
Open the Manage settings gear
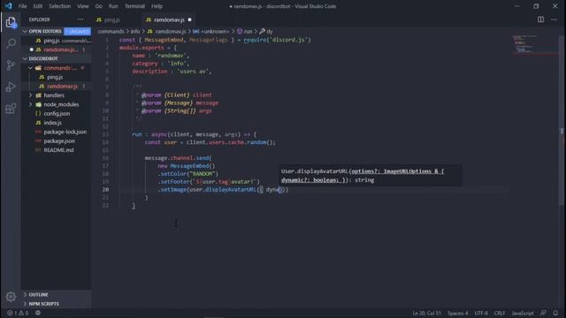[11, 297]
